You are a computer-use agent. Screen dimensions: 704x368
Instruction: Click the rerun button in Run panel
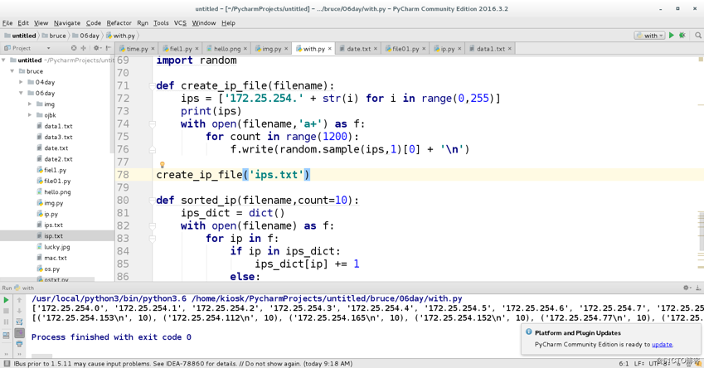7,300
